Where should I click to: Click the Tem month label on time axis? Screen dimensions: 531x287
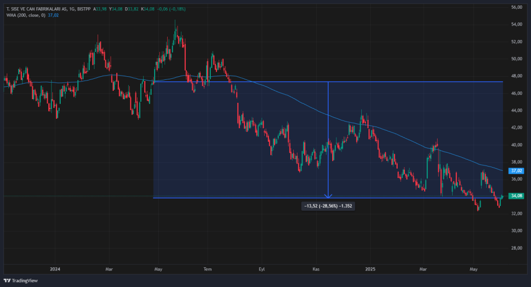pos(208,269)
